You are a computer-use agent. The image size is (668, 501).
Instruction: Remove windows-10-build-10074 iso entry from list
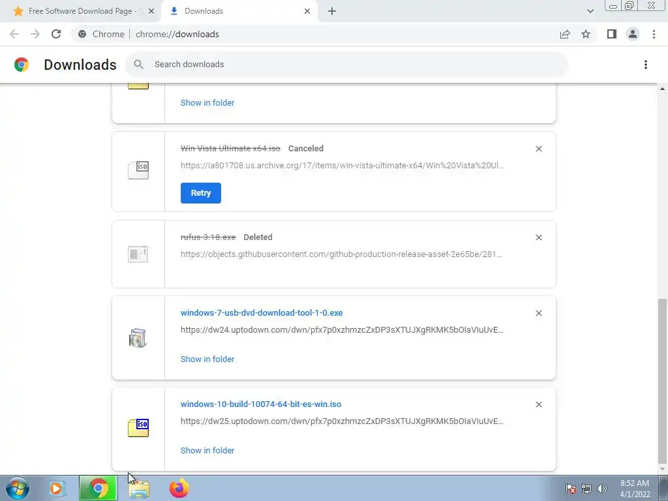tap(538, 404)
